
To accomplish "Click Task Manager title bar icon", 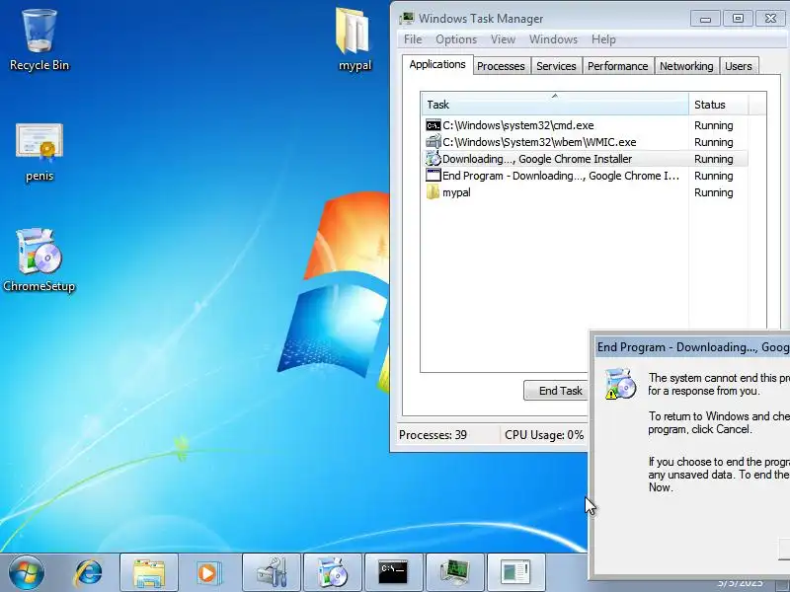I will click(x=406, y=19).
